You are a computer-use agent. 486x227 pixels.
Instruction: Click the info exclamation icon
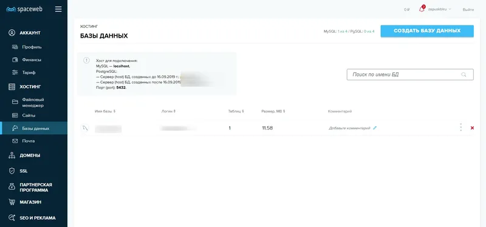86,60
